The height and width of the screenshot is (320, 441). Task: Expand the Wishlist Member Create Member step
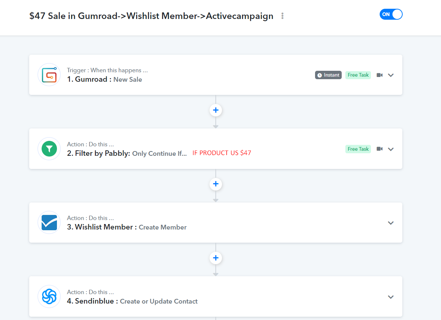[391, 223]
